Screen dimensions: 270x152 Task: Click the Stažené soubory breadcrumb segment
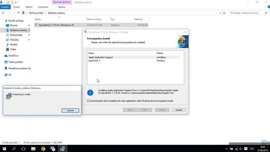click(56, 13)
